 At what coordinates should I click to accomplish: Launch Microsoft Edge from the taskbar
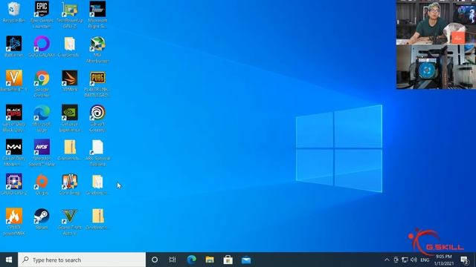191,260
